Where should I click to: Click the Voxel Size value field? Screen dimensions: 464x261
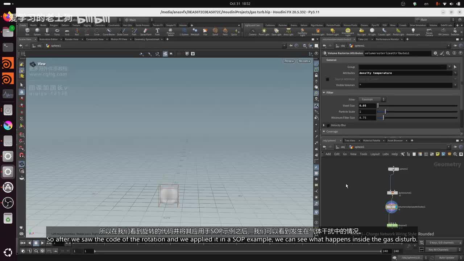[x=367, y=105]
